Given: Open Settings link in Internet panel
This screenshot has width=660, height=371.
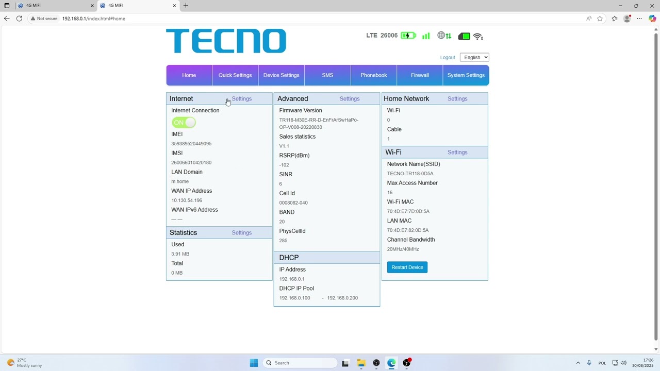Looking at the screenshot, I should click(x=242, y=99).
